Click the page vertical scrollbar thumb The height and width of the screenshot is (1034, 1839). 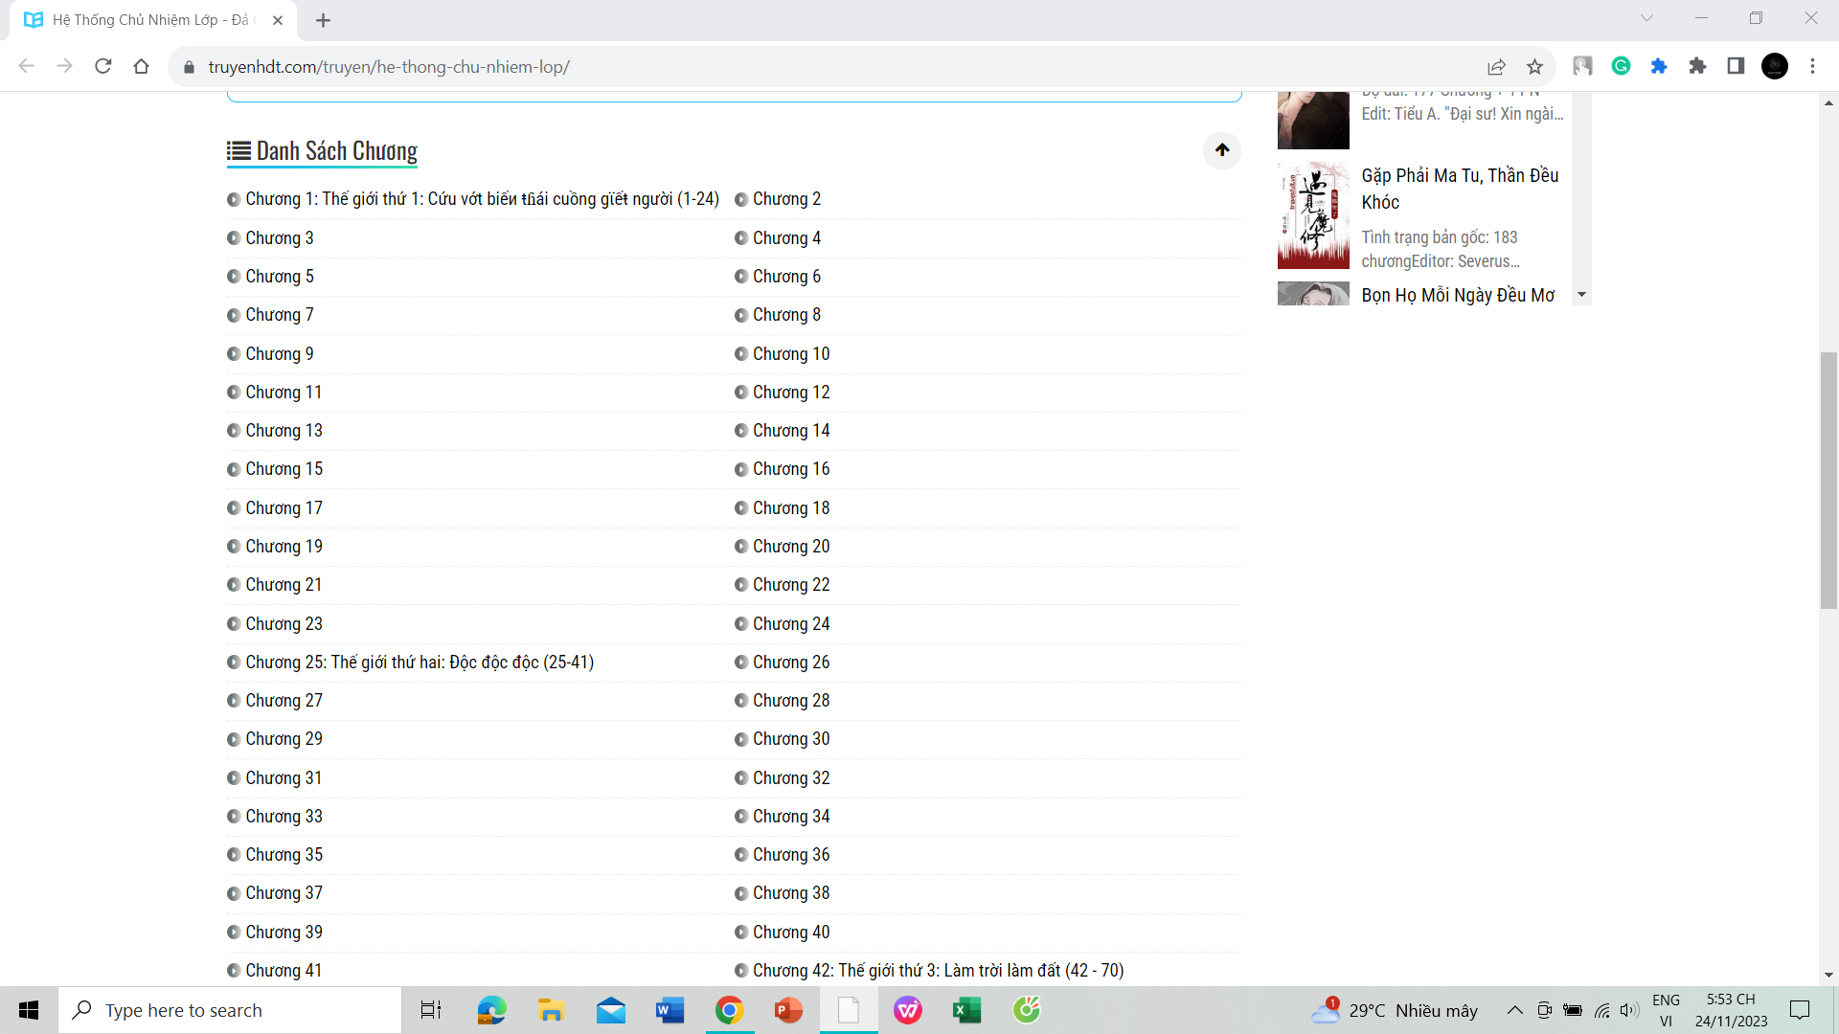click(x=1828, y=479)
